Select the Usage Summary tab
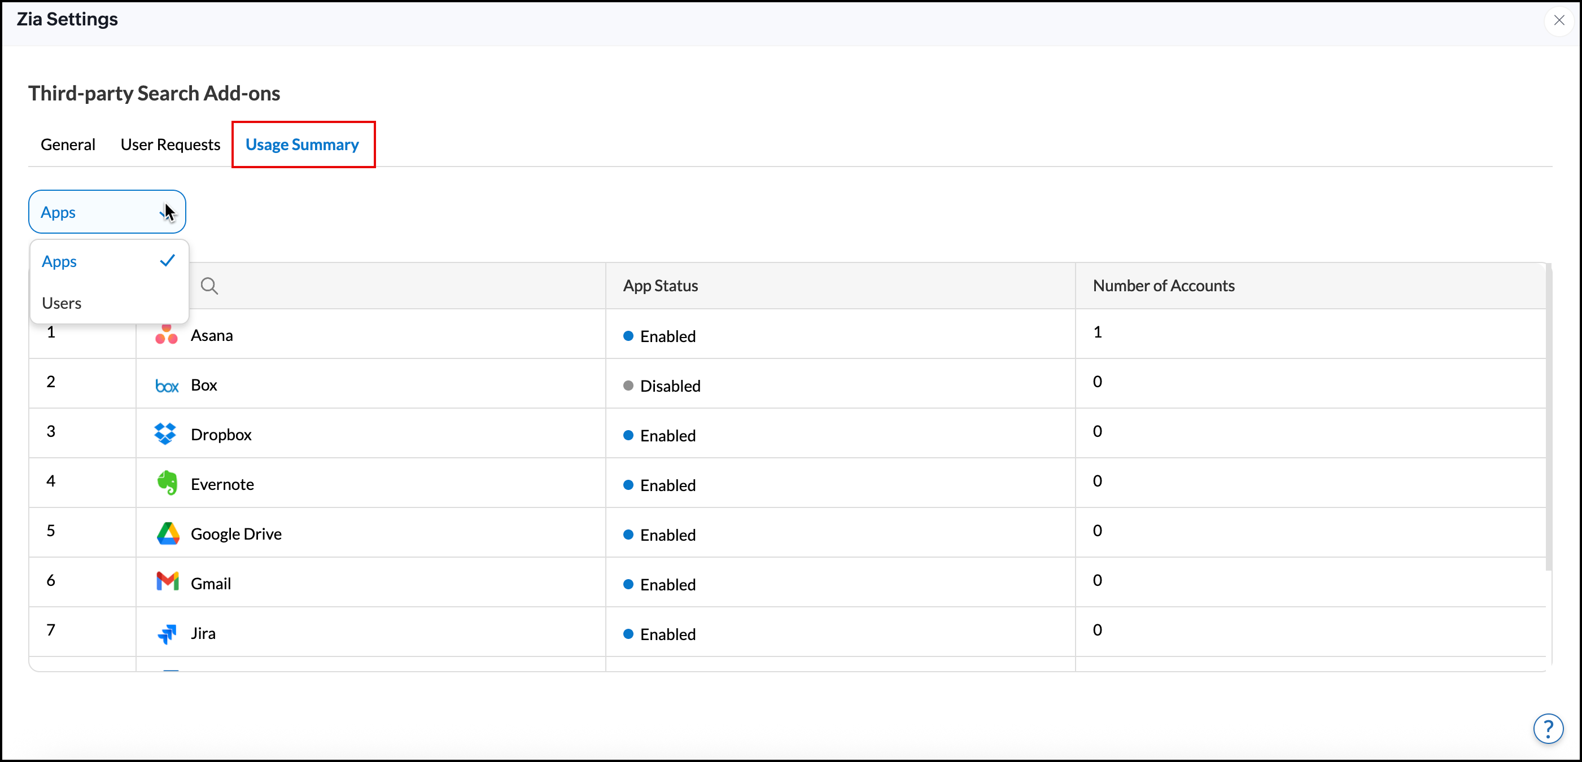 click(302, 145)
